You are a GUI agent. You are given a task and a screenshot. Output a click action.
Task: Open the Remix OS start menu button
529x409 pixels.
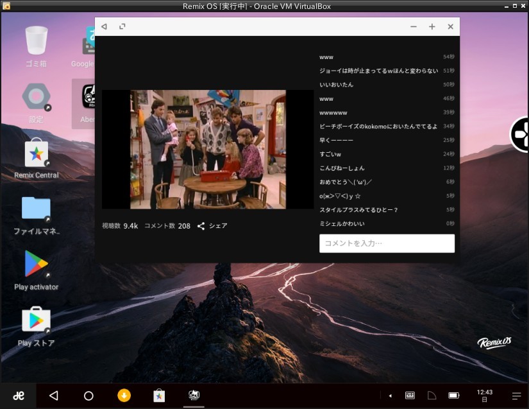click(18, 396)
